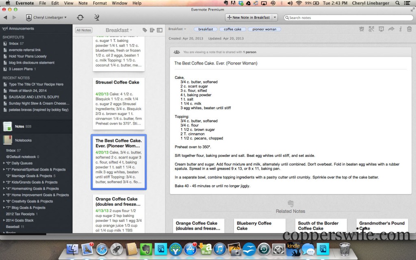Go back with the left arrow
The width and height of the screenshot is (416, 260).
5,17
